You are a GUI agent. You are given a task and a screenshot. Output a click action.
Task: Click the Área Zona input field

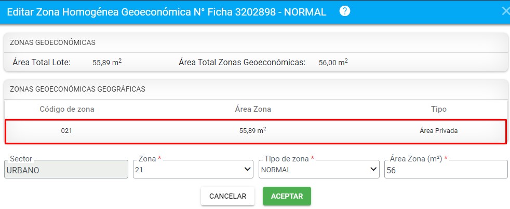446,169
